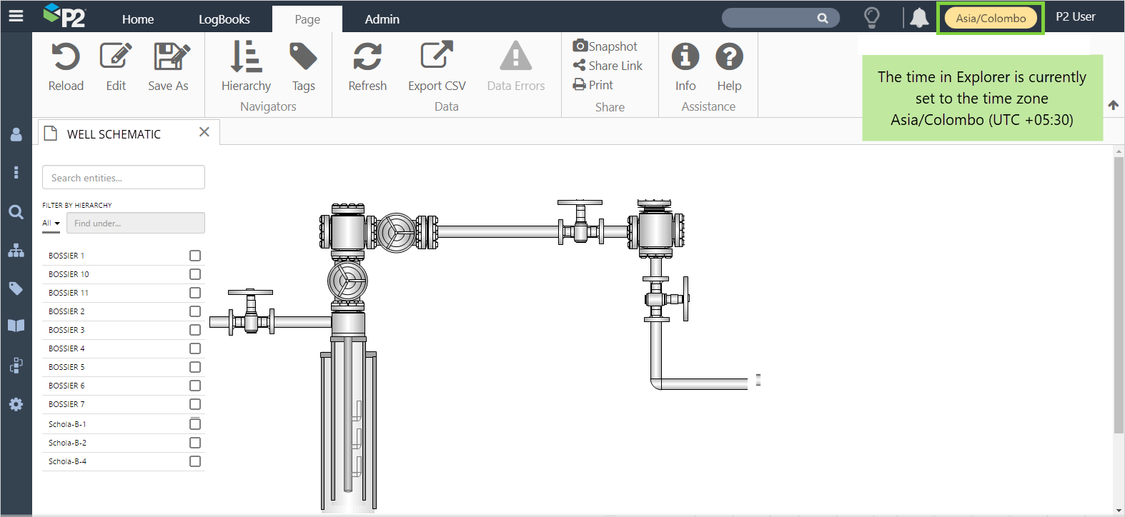Viewport: 1125px width, 517px height.
Task: Open the Admin tab
Action: [382, 19]
